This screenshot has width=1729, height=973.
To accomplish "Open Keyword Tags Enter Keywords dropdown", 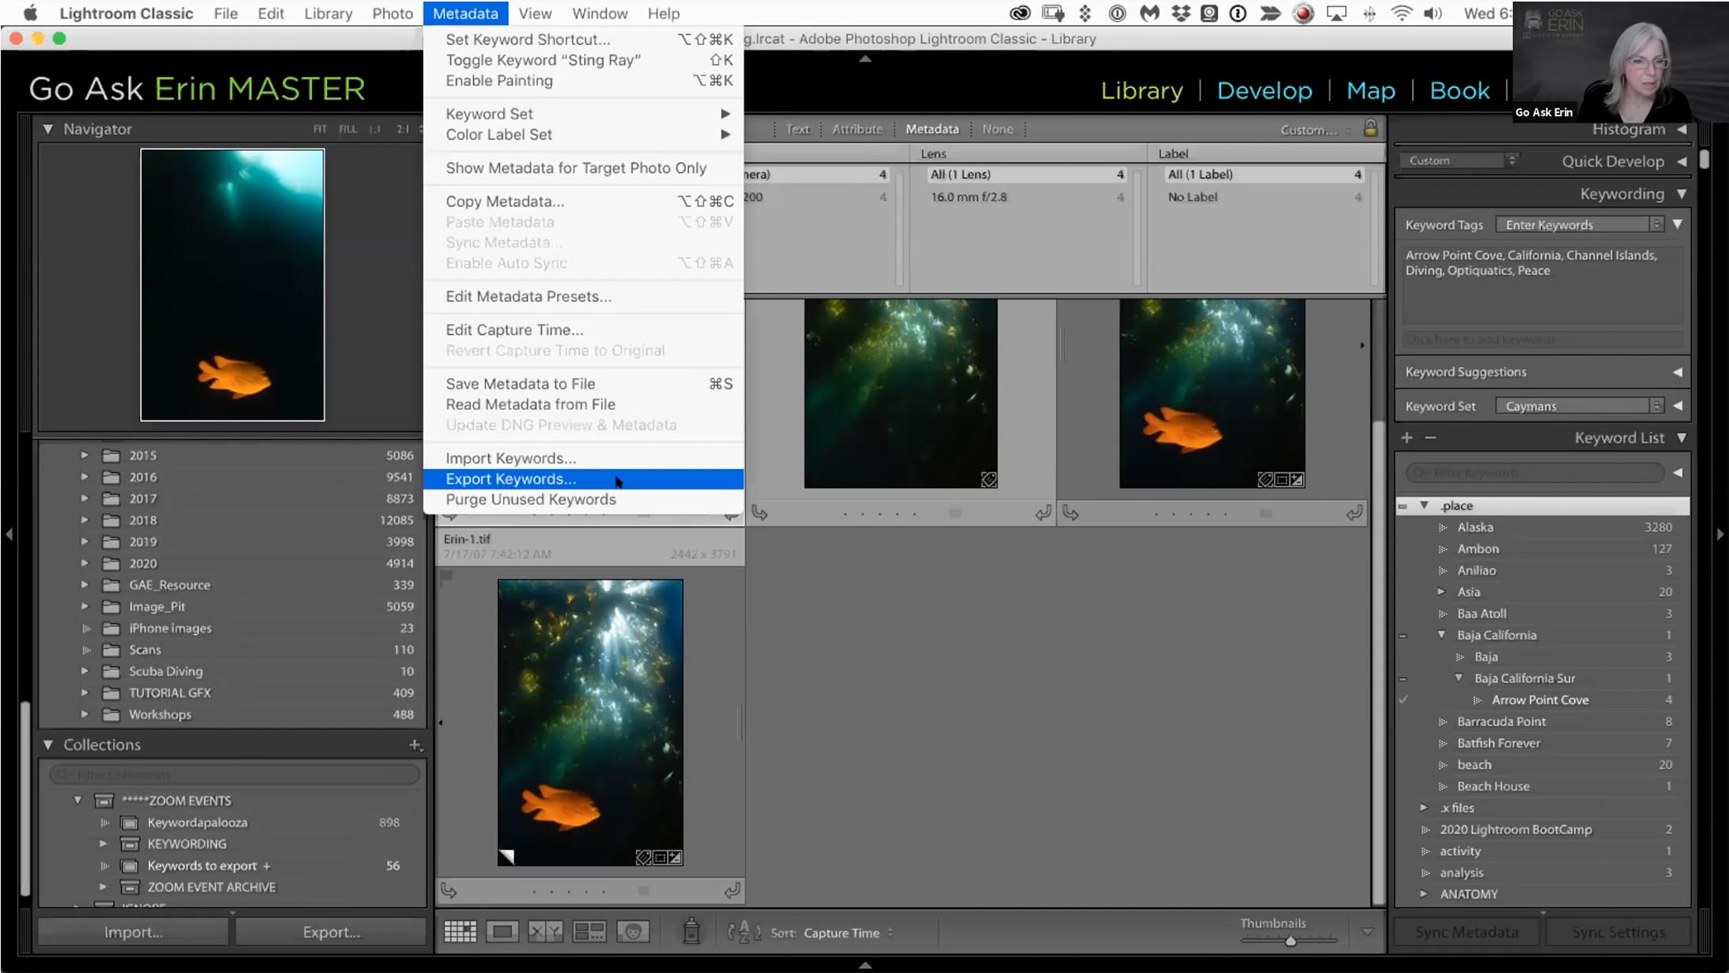I will [x=1580, y=225].
